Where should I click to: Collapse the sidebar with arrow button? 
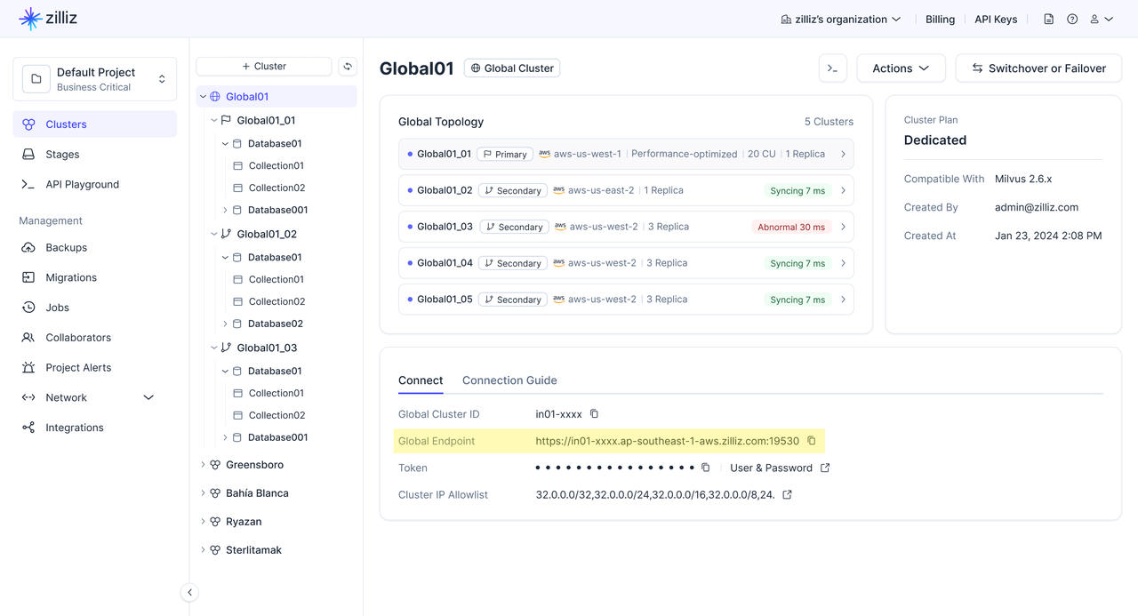[x=189, y=593]
